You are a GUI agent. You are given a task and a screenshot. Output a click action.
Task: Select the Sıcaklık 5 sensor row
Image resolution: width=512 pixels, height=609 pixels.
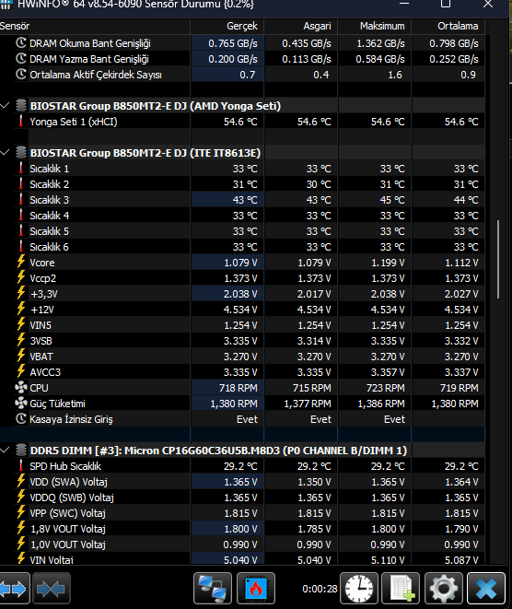(x=242, y=231)
